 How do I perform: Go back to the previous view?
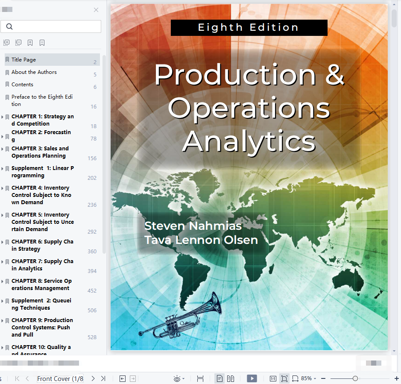click(x=123, y=378)
